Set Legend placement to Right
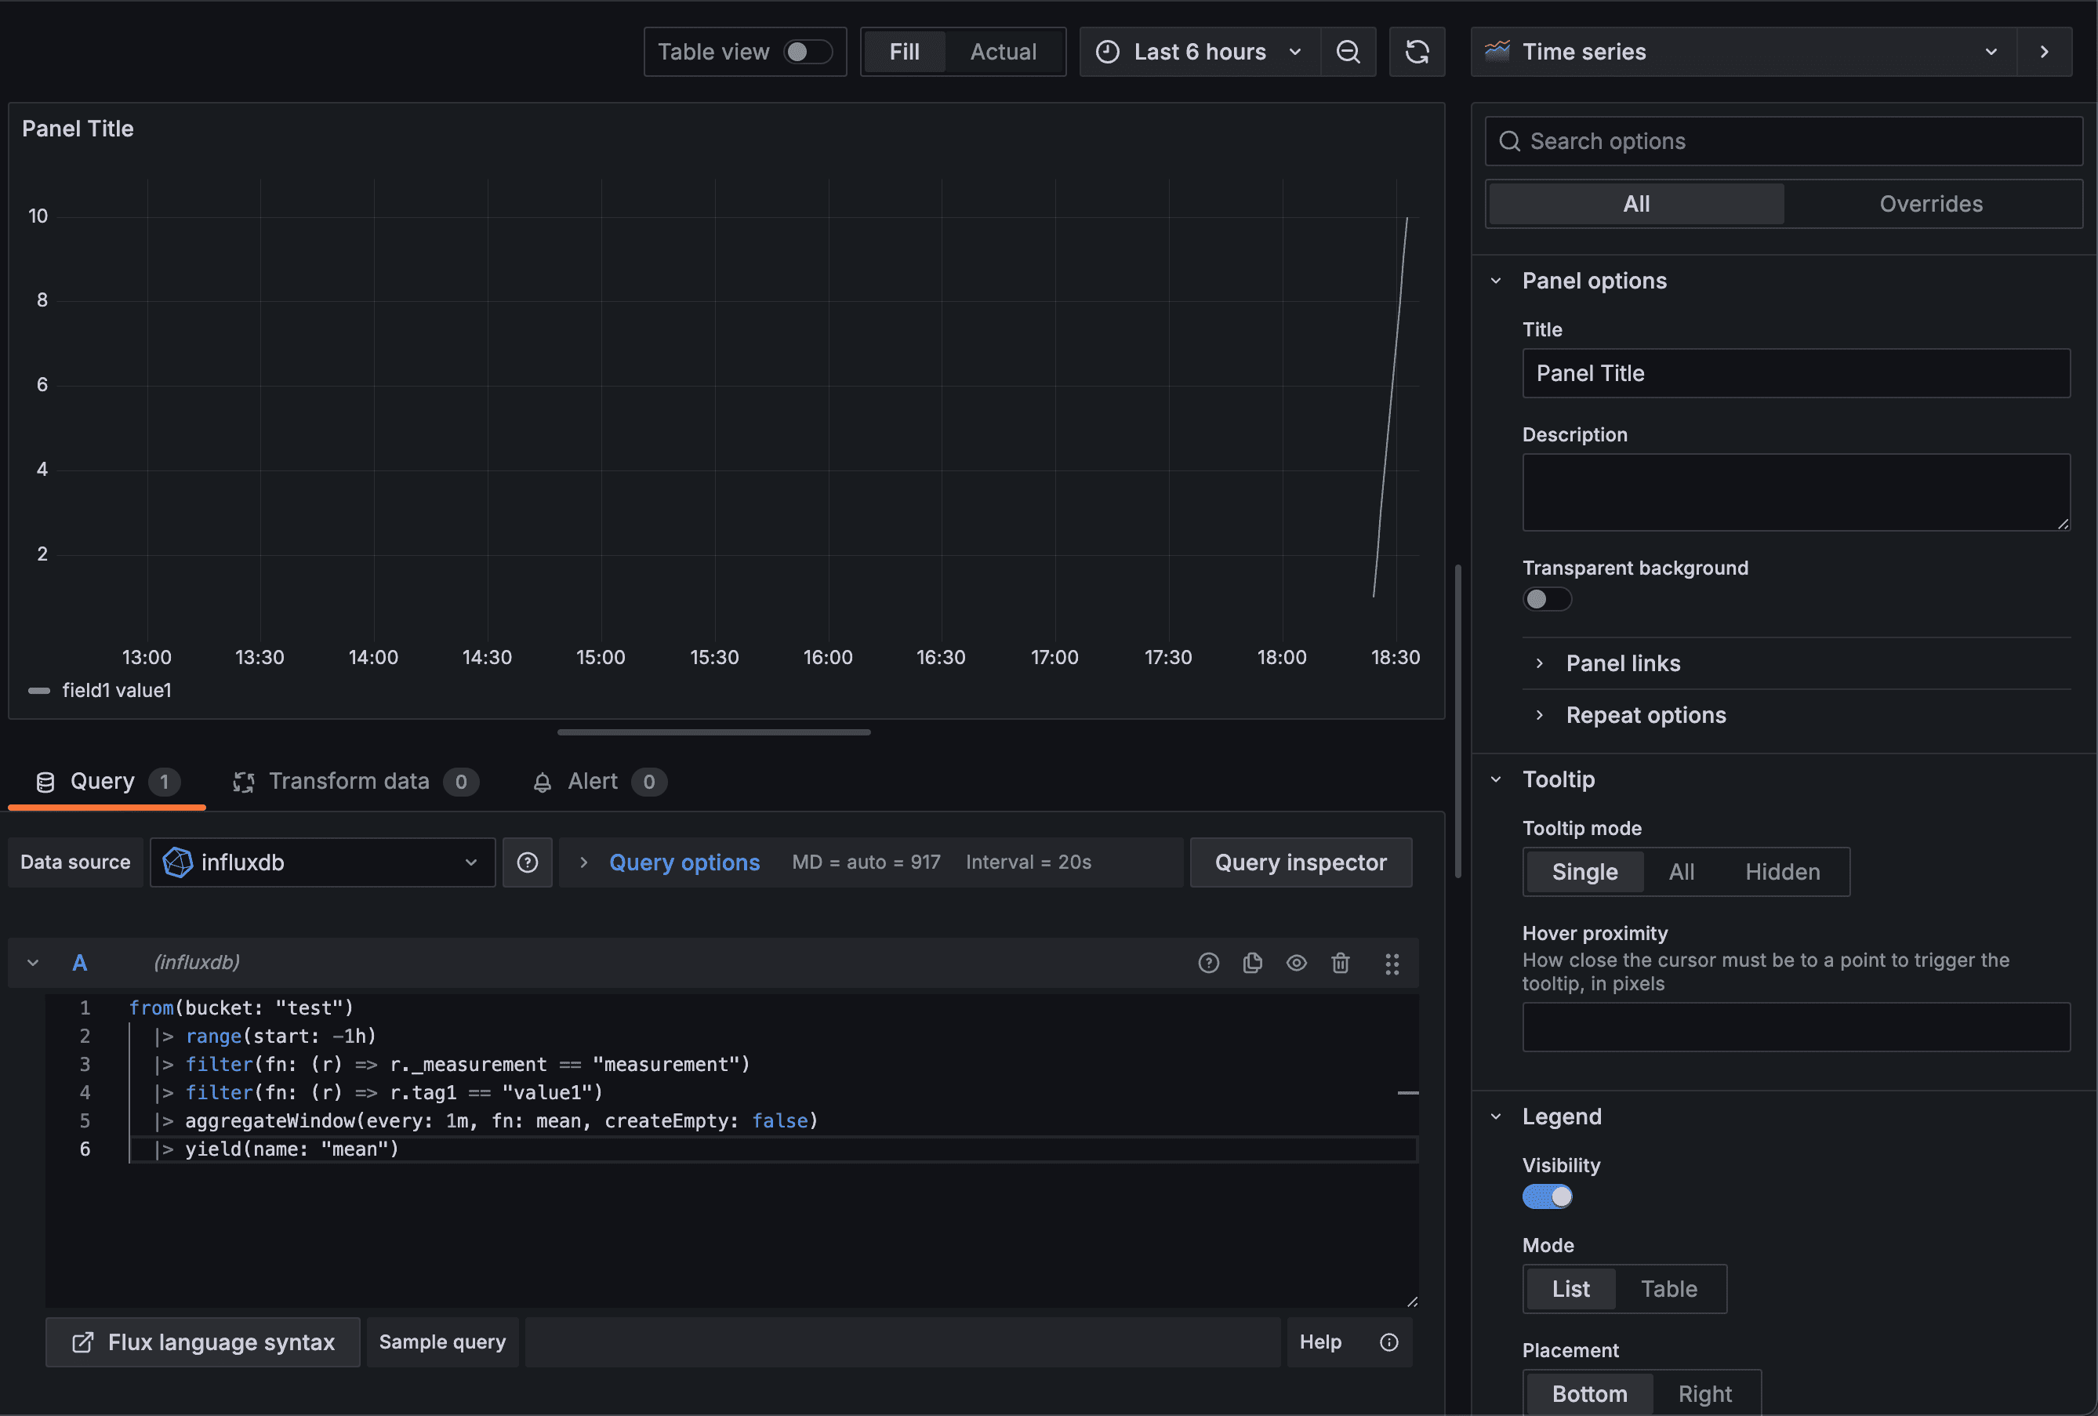The image size is (2098, 1416). click(x=1704, y=1394)
